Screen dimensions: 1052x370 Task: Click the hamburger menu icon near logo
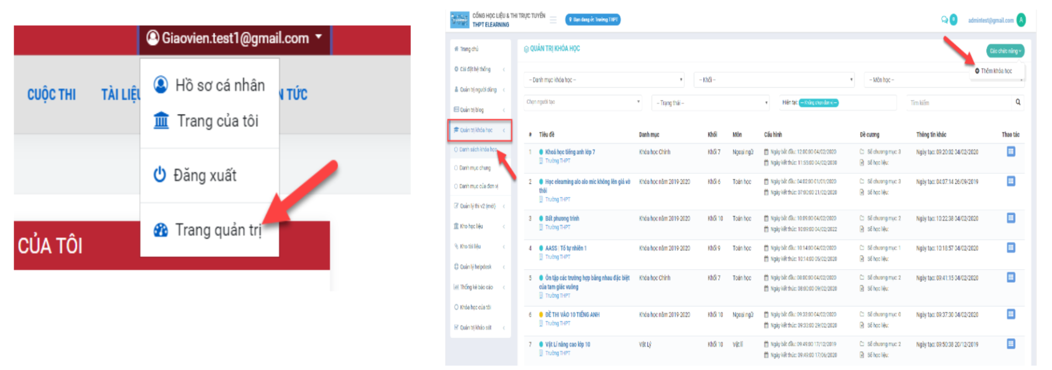click(553, 20)
